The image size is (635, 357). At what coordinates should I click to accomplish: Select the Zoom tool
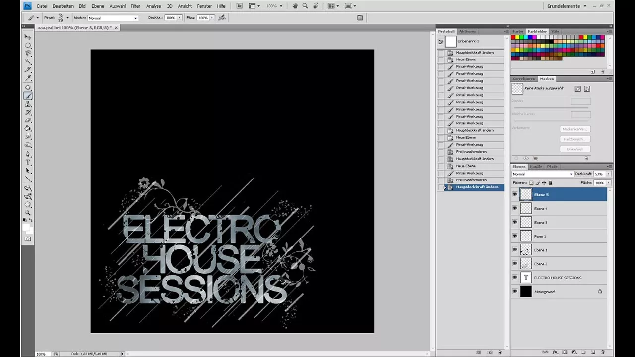[x=28, y=213]
